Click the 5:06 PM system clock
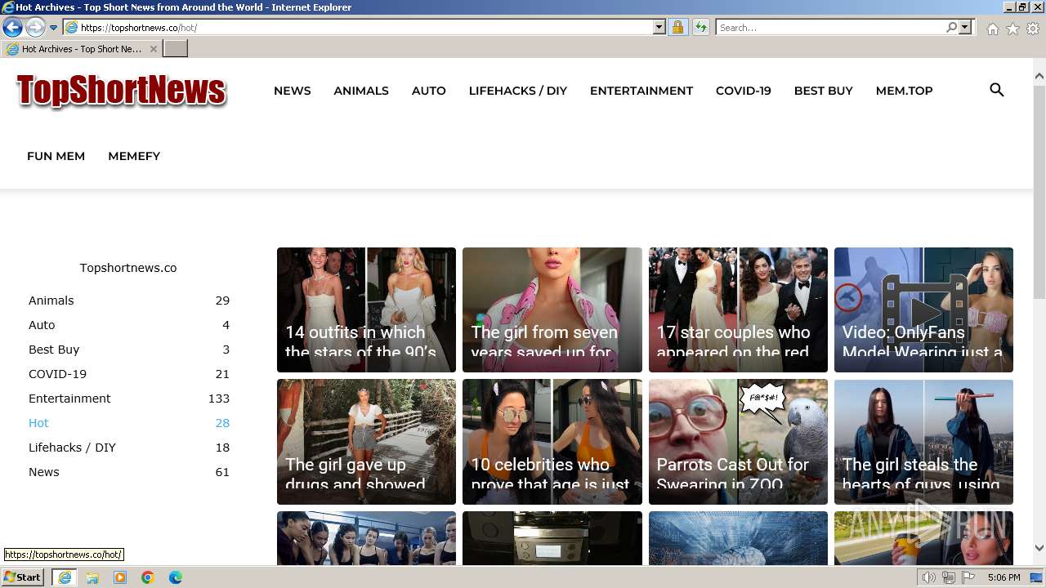Screen dimensions: 1046x588 click(1004, 577)
